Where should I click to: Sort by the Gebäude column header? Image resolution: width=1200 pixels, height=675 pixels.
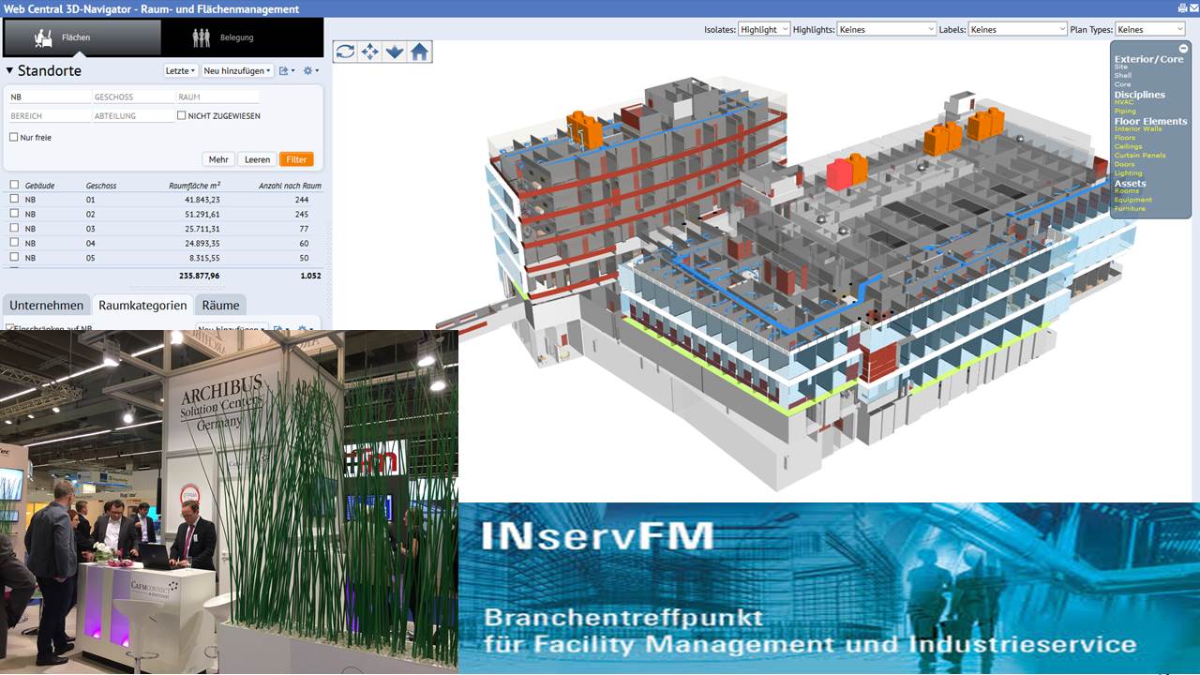click(x=39, y=186)
